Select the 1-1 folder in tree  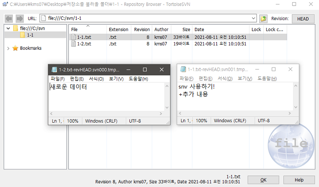[30, 35]
